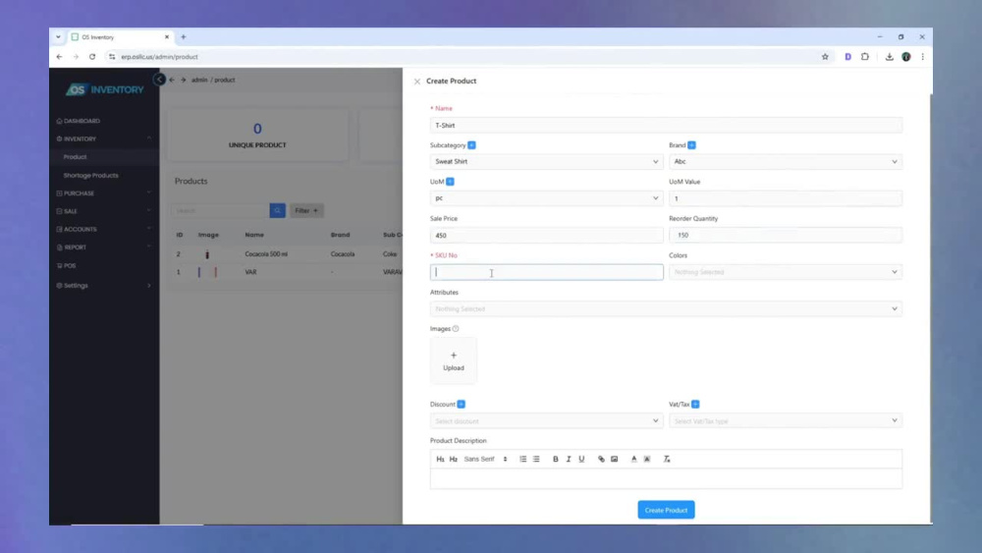This screenshot has height=553, width=982.
Task: Open the Subcategory dropdown showing Sweat Shirt
Action: point(546,162)
